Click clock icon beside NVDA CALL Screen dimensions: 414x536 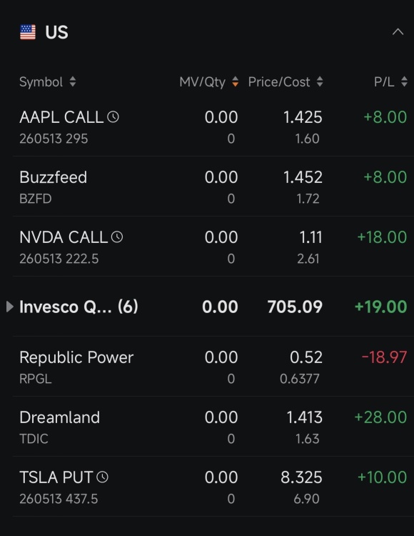117,237
